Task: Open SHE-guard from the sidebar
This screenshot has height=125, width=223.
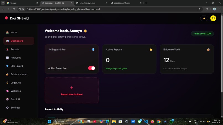Action: point(19,66)
